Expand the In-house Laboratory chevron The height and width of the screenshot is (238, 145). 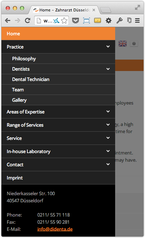coord(108,151)
